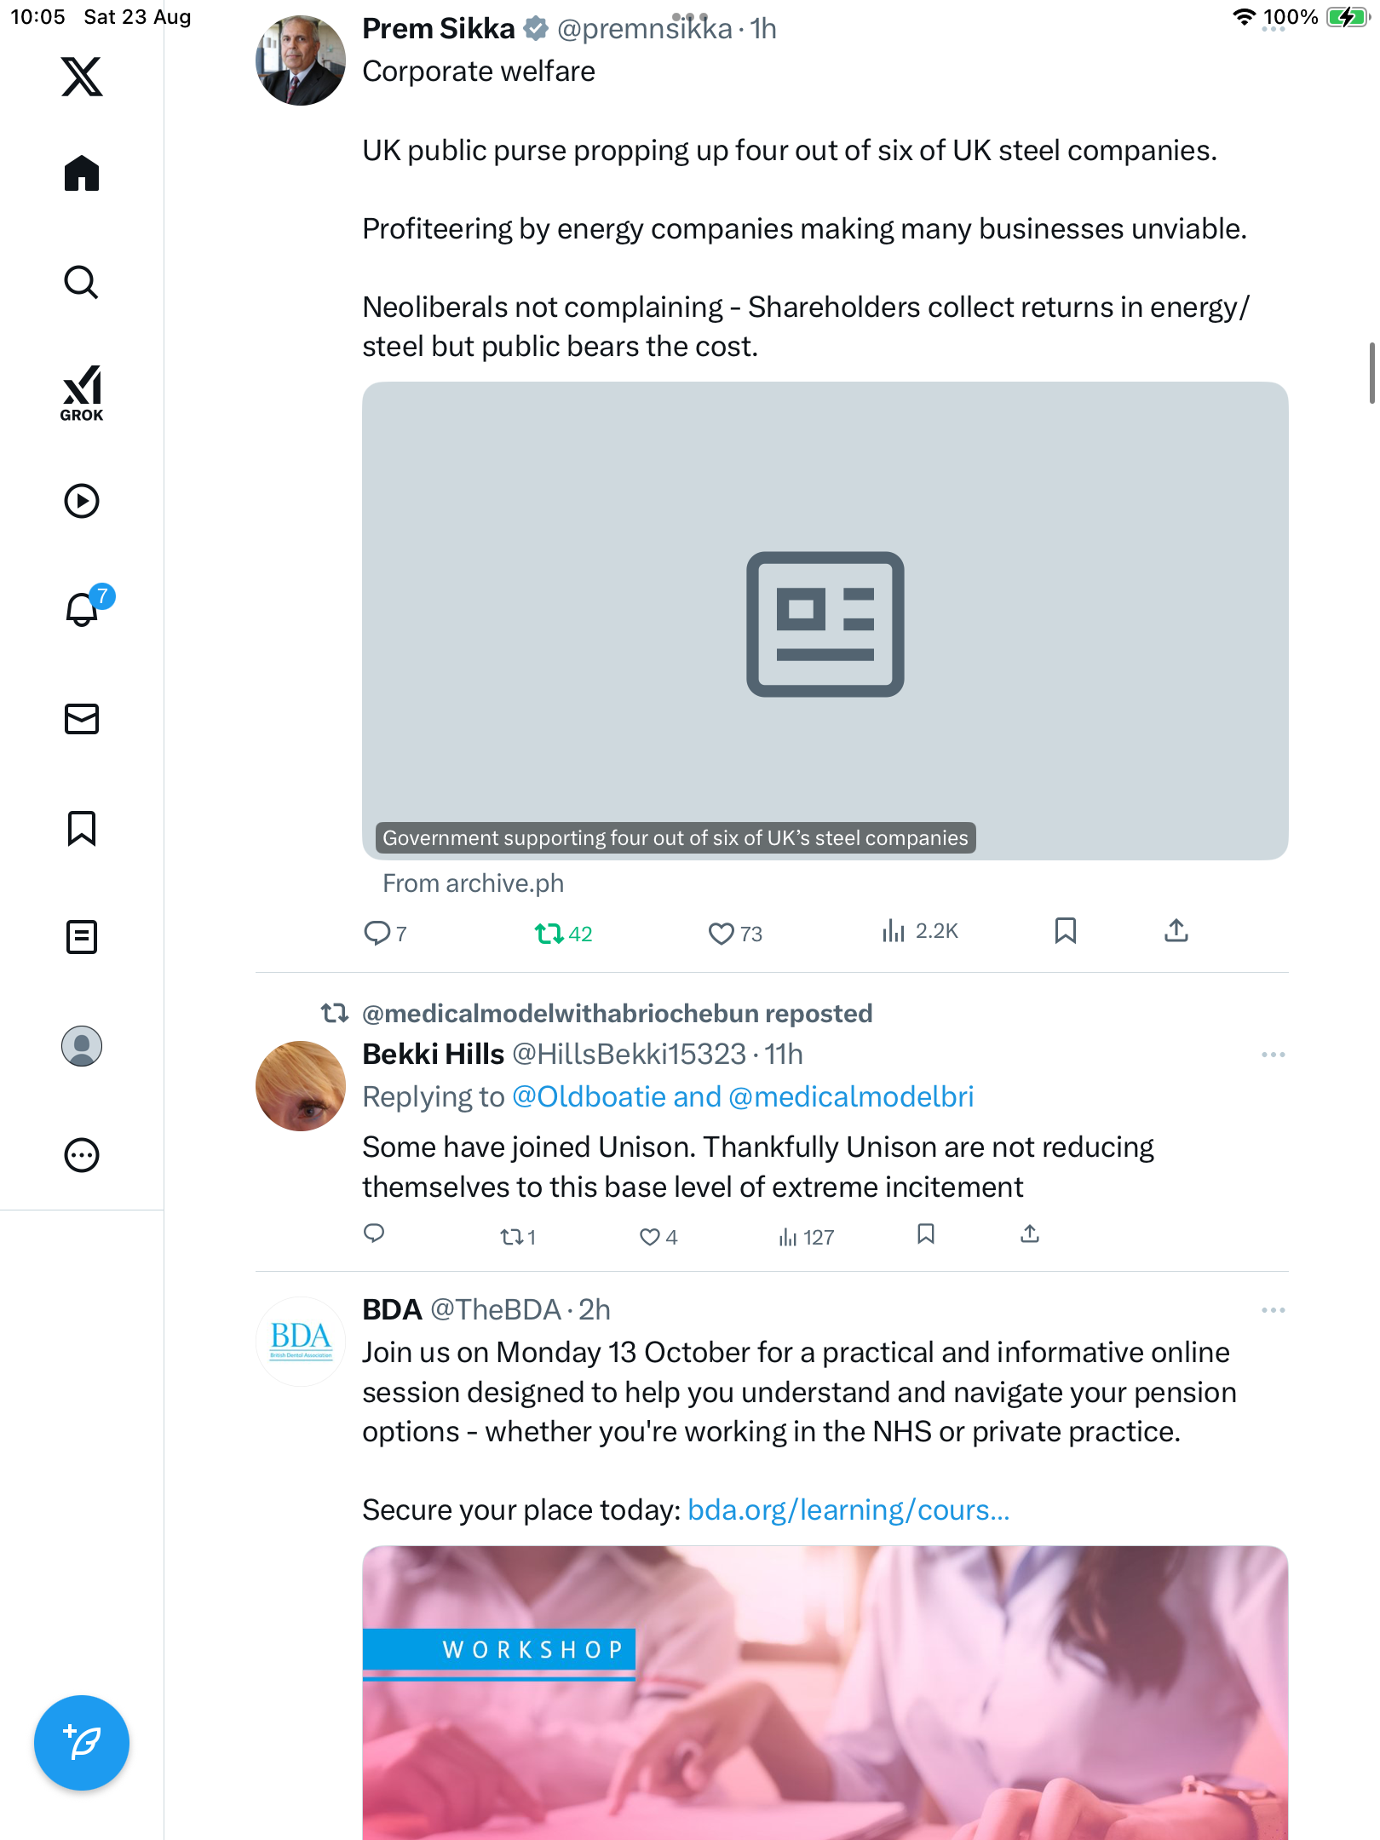Open the steel companies article card
1380x1840 pixels.
pyautogui.click(x=825, y=621)
